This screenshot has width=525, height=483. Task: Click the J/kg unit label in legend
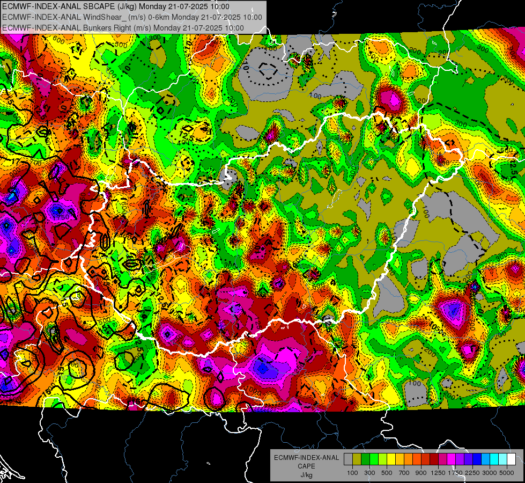click(x=306, y=475)
